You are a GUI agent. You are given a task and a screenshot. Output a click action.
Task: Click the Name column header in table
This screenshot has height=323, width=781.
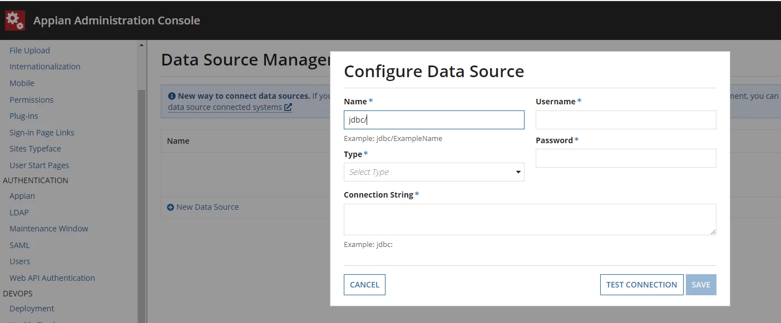coord(178,141)
